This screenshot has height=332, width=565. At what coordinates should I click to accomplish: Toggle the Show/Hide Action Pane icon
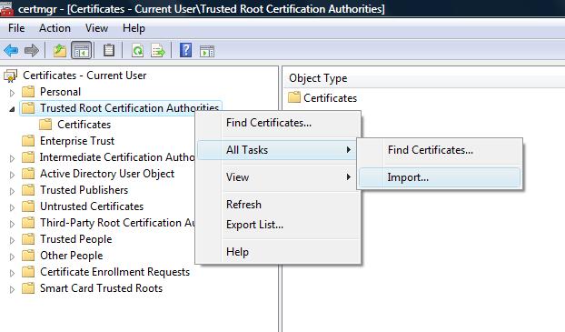[x=207, y=51]
